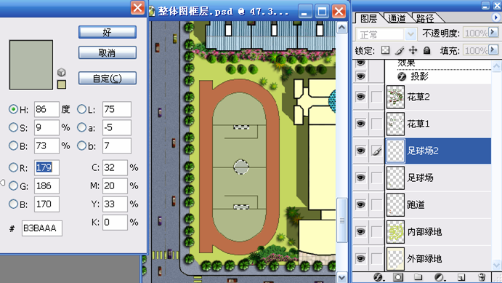
Task: Click the create new layer icon
Action: pos(461,277)
